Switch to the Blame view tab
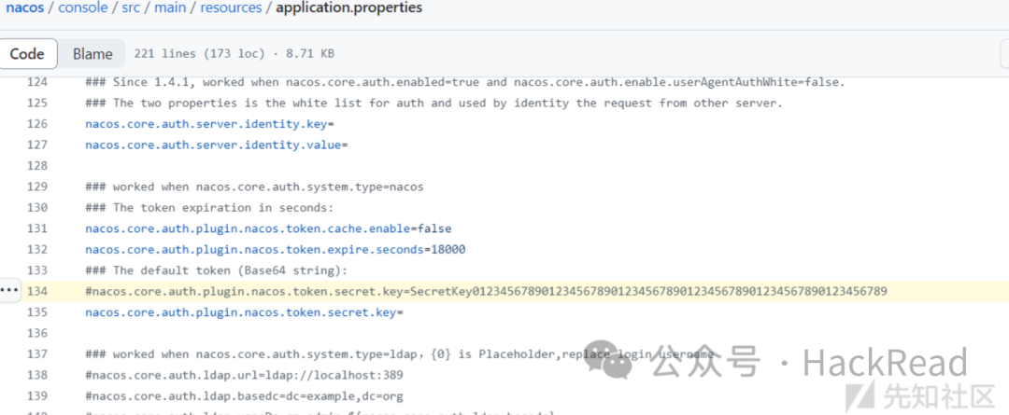The height and width of the screenshot is (415, 1009). point(92,54)
